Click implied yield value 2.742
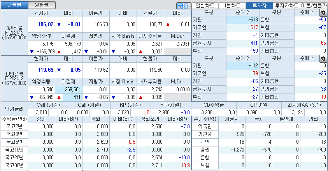 (157, 89)
